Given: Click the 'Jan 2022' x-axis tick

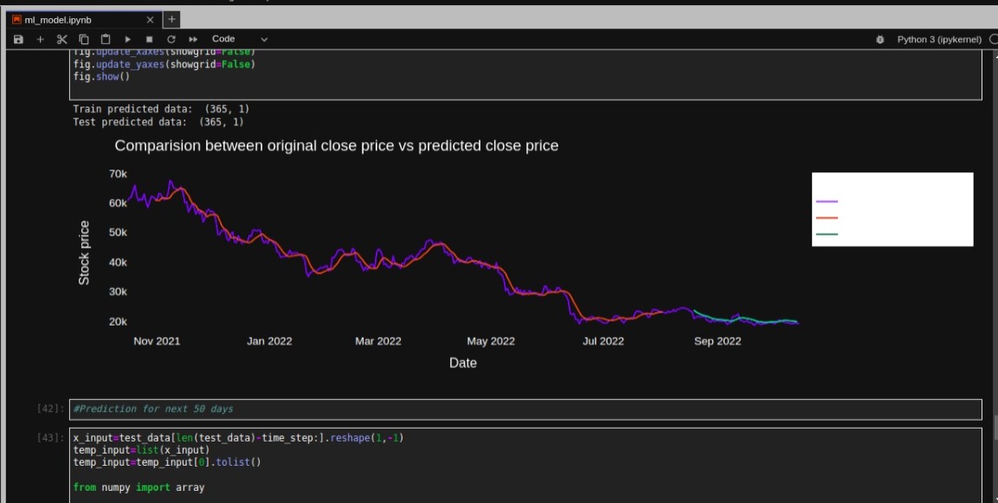Looking at the screenshot, I should [269, 341].
